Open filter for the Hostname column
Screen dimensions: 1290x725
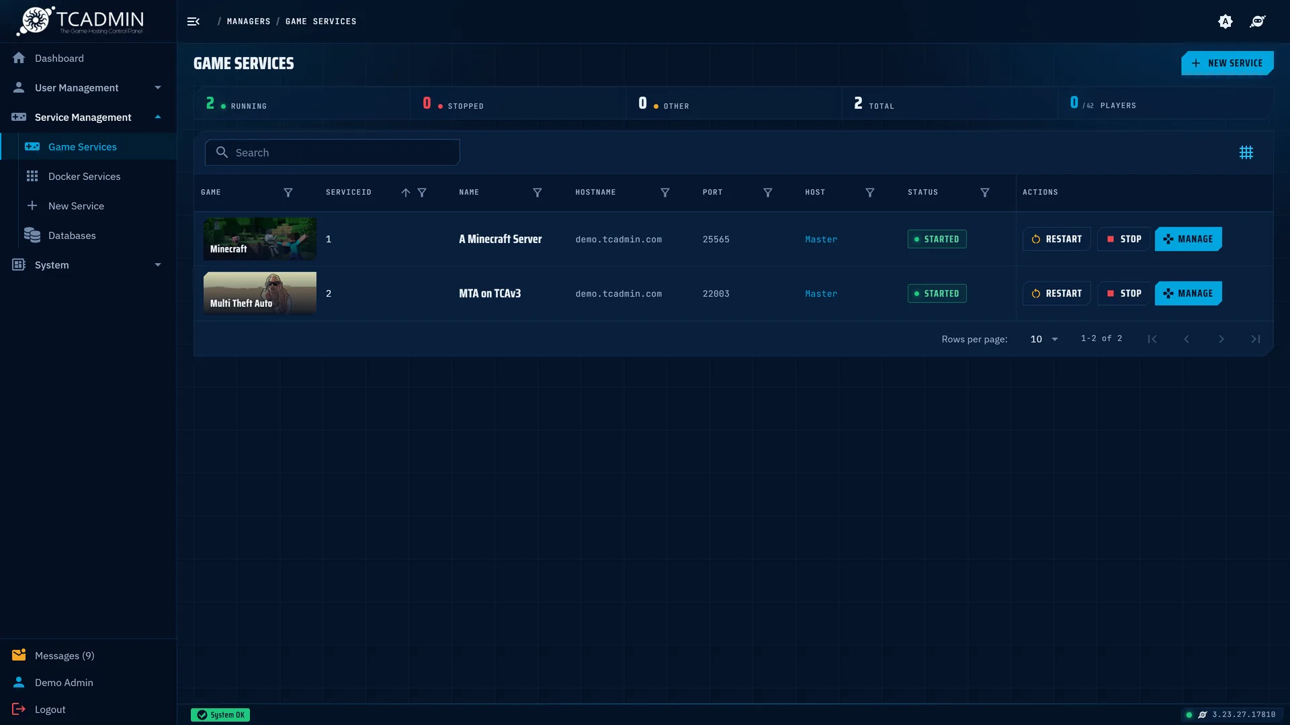click(x=665, y=193)
